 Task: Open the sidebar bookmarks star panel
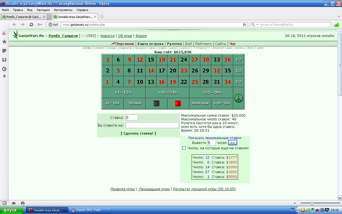click(x=4, y=42)
